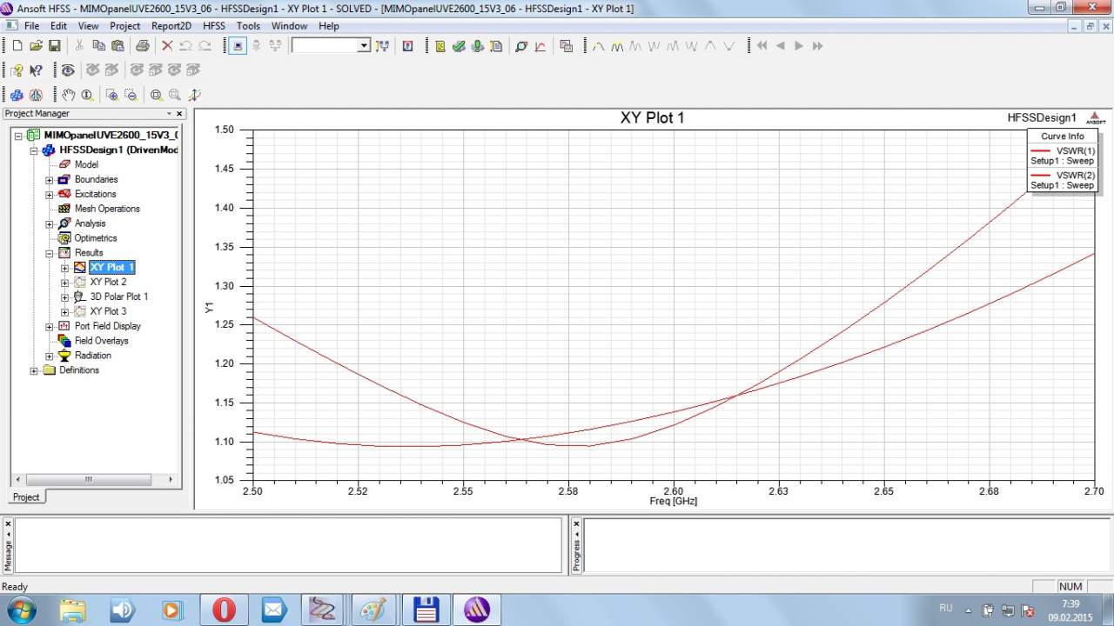Close the Project Manager panel
Image resolution: width=1114 pixels, height=626 pixels.
coord(180,114)
